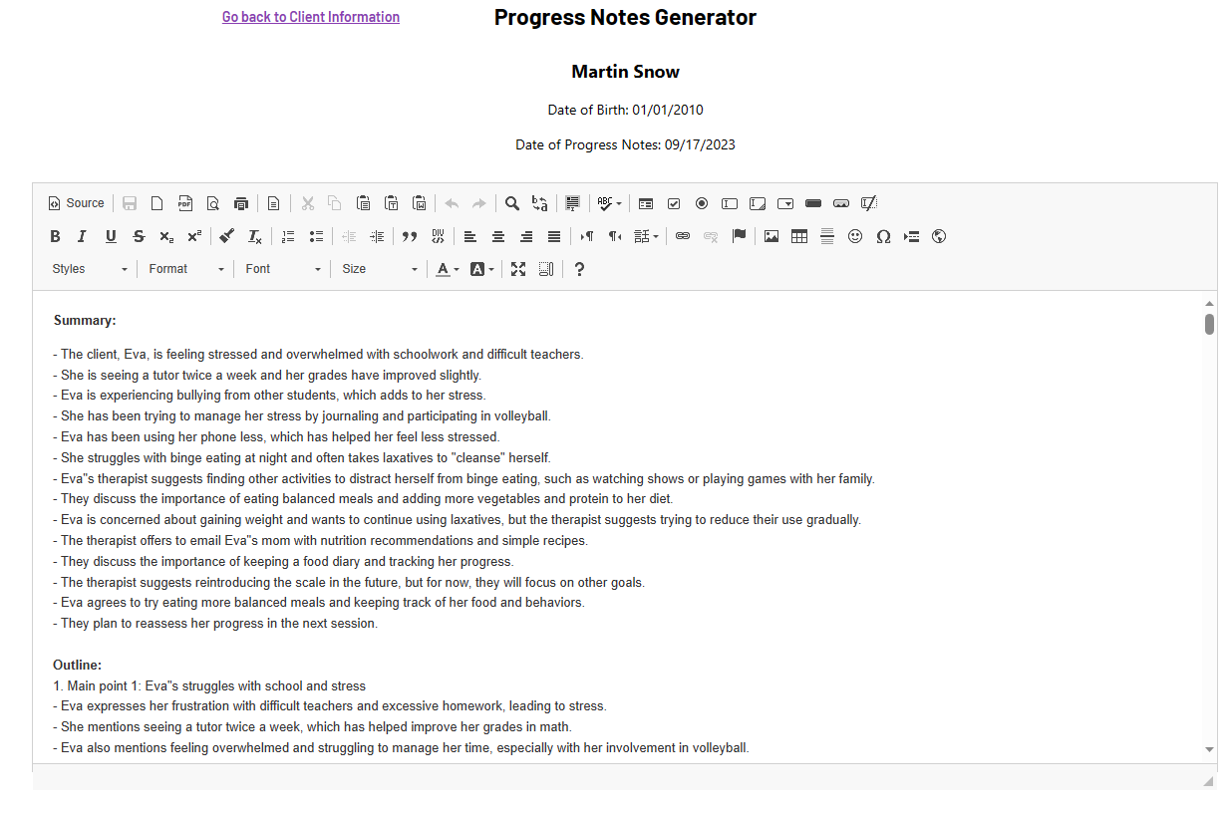Center align the text
This screenshot has width=1232, height=814.
coord(498,236)
